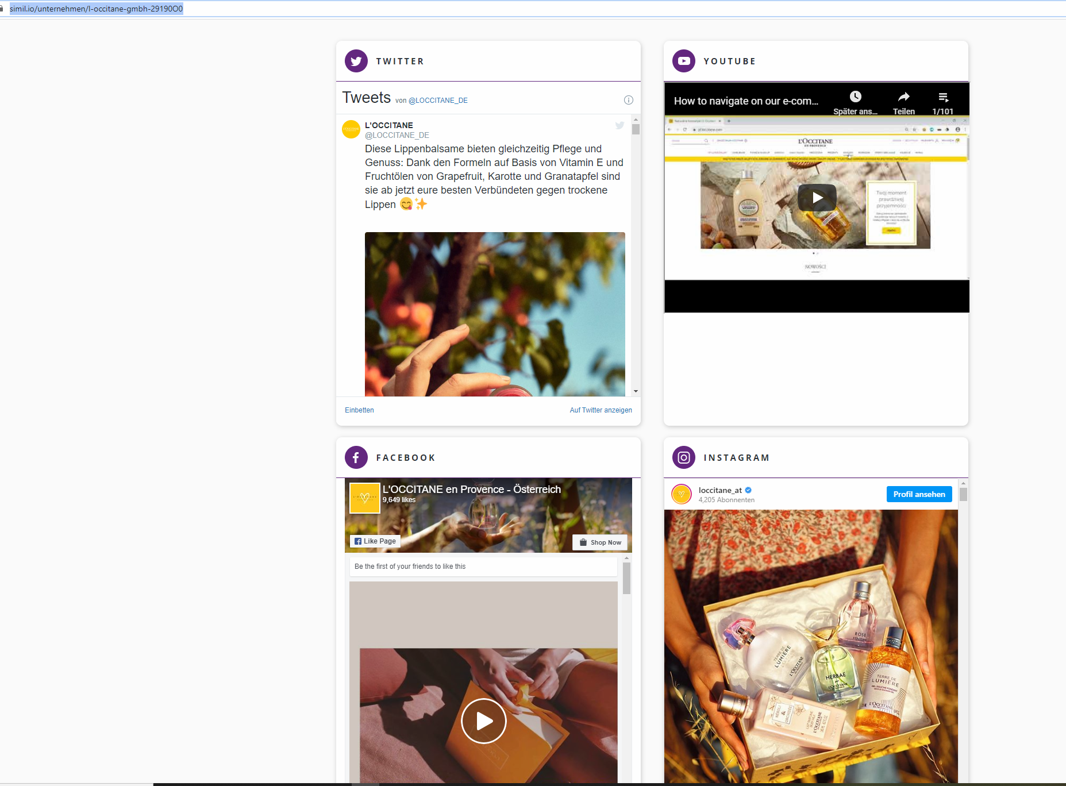The image size is (1066, 786).
Task: Click the YouTube icon in the section header
Action: (x=683, y=61)
